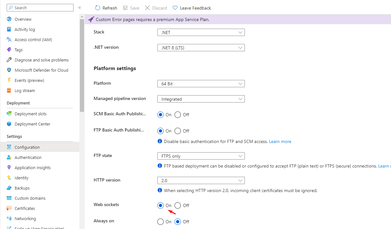The width and height of the screenshot is (391, 229).
Task: Open the Managed pipeline version dropdown
Action: coord(201,99)
